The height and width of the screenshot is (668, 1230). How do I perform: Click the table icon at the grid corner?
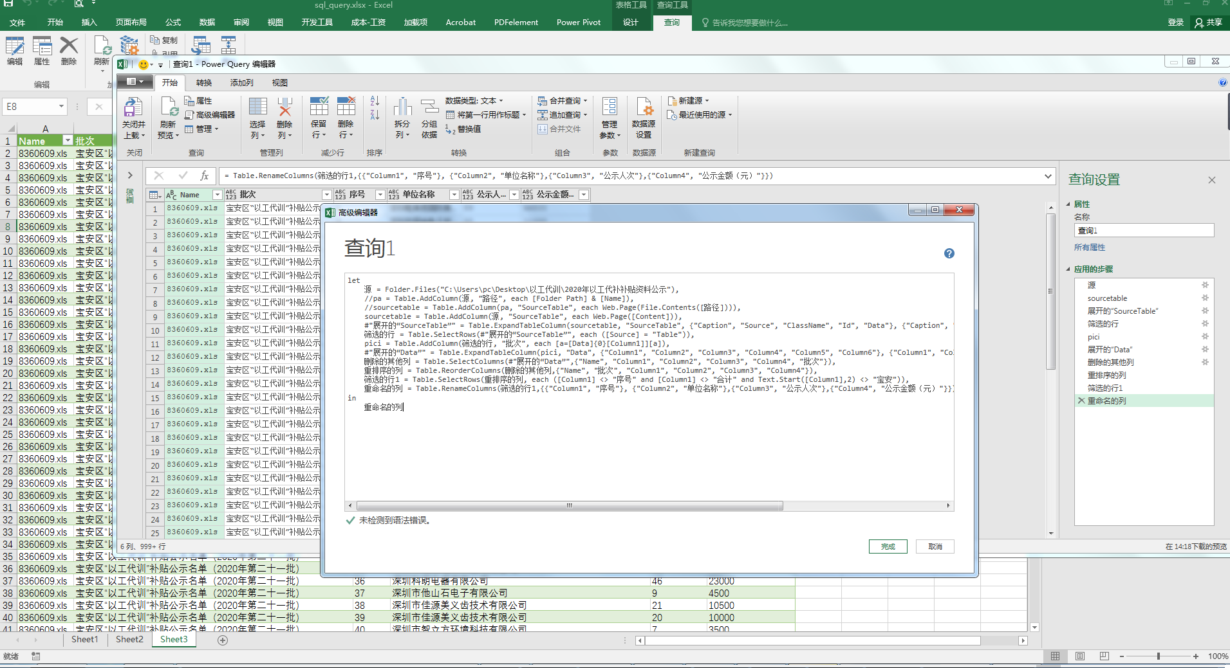pos(154,195)
